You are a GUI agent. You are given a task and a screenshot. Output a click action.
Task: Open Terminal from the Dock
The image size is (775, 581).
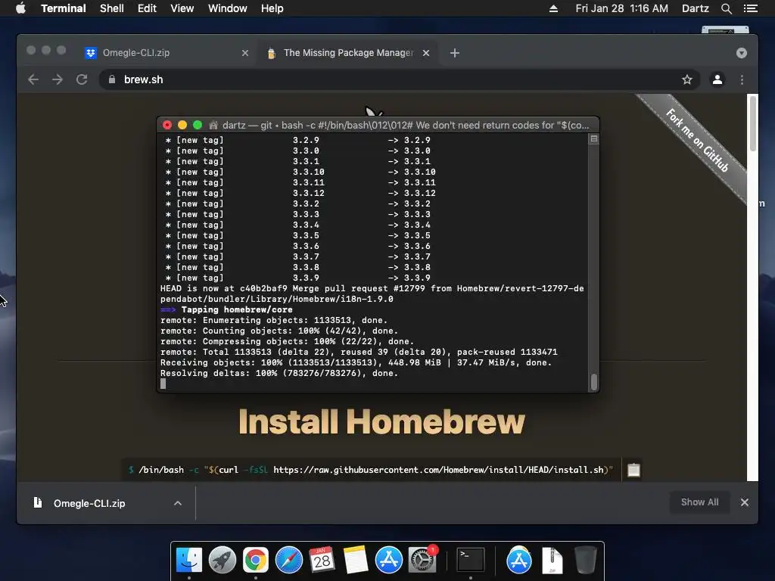(470, 560)
